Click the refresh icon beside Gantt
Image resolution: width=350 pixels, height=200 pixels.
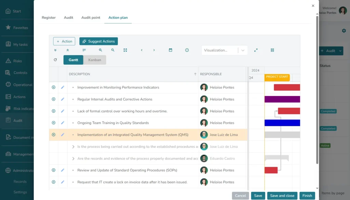tap(55, 60)
